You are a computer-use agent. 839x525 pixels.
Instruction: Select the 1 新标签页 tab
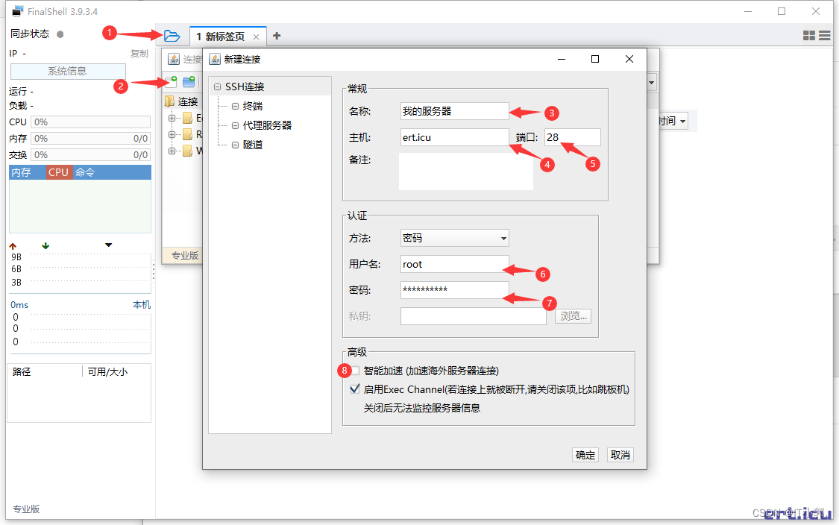pos(220,37)
